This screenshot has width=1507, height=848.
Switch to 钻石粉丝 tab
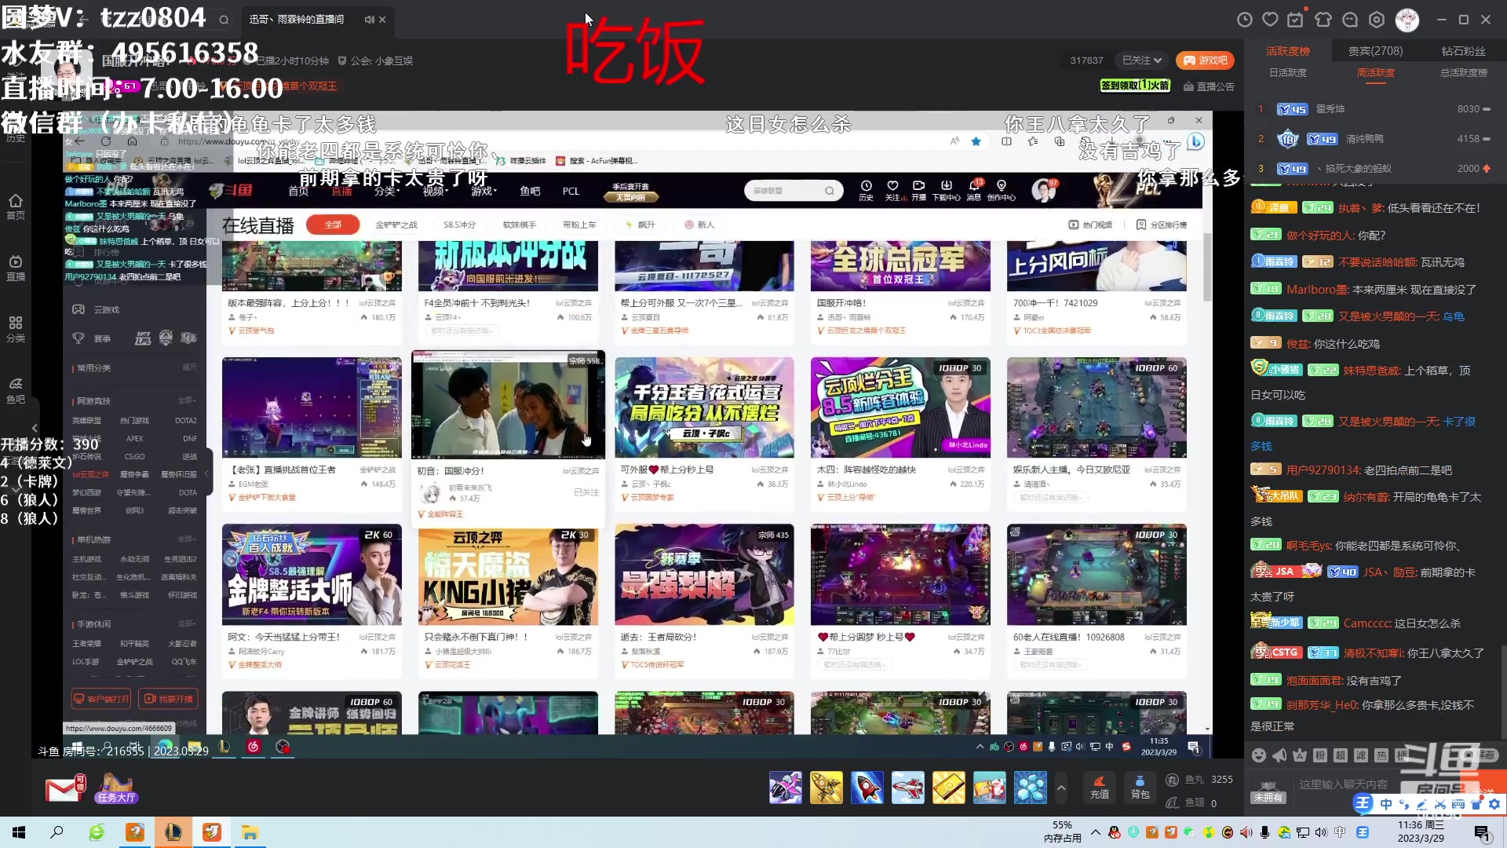[x=1464, y=51]
